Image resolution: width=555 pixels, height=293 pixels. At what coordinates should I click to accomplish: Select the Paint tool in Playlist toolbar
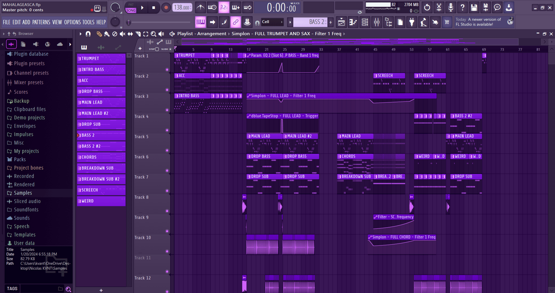coord(107,34)
